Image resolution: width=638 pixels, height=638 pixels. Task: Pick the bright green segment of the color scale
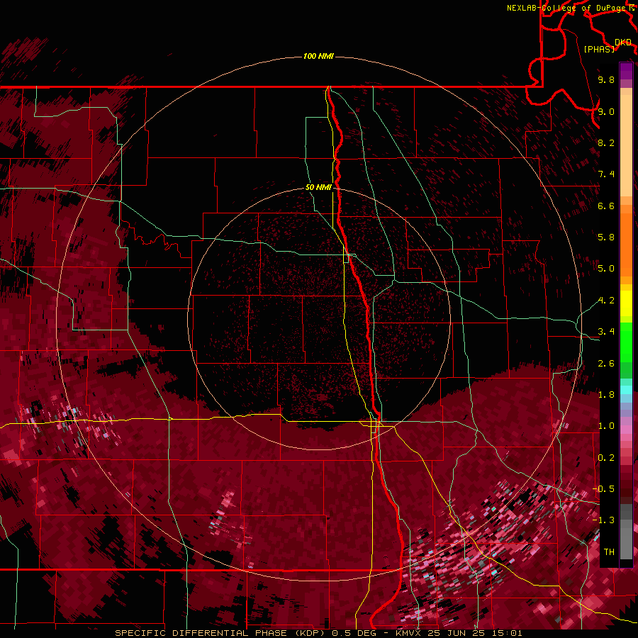pyautogui.click(x=626, y=342)
